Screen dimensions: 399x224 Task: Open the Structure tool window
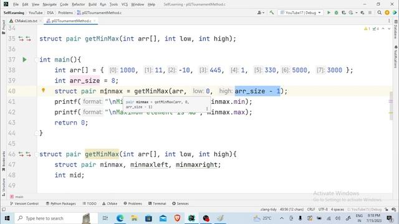tap(4, 187)
